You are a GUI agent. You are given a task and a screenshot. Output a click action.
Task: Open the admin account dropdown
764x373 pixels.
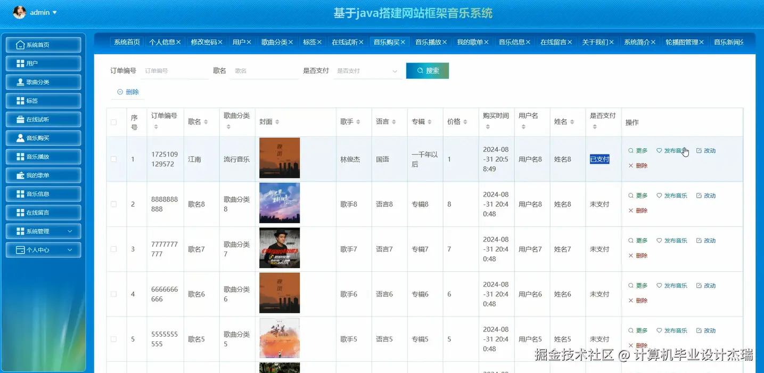[44, 12]
